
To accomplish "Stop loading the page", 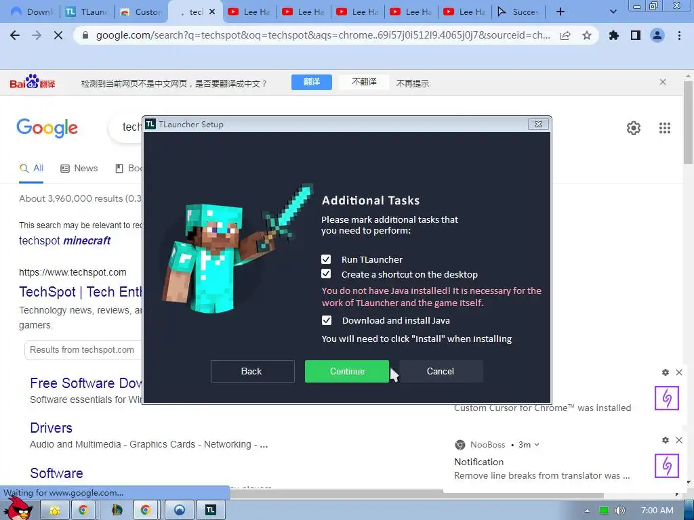I will tap(58, 35).
